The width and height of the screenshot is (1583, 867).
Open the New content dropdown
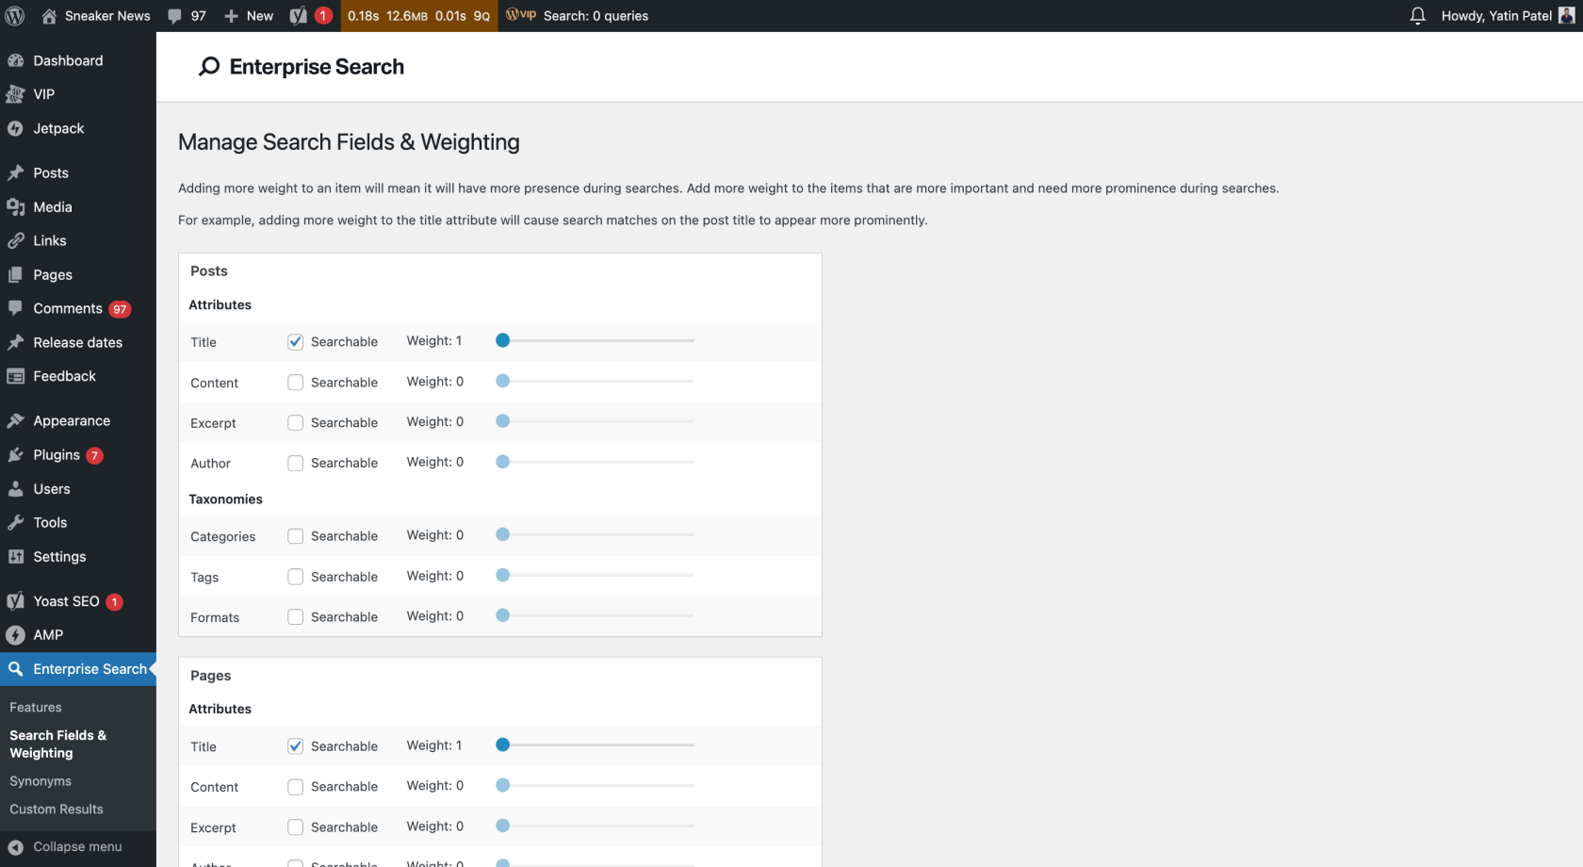click(x=249, y=16)
